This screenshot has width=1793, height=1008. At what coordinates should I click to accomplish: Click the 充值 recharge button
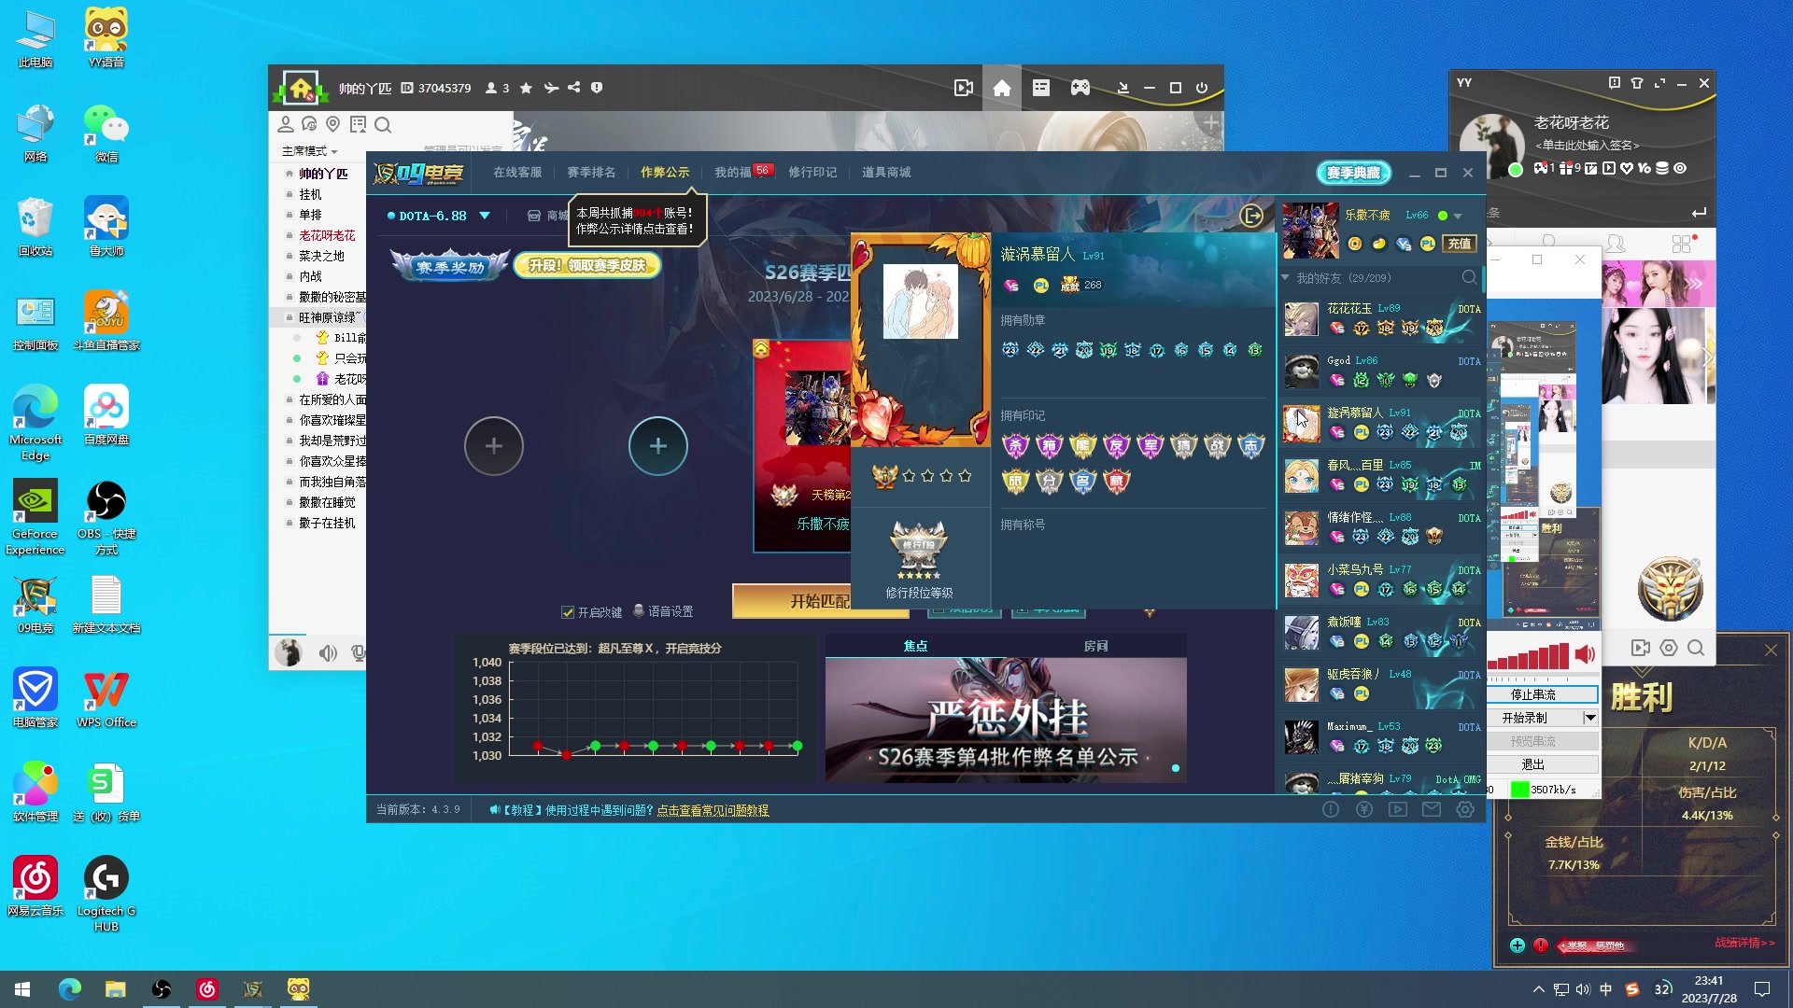1460,244
